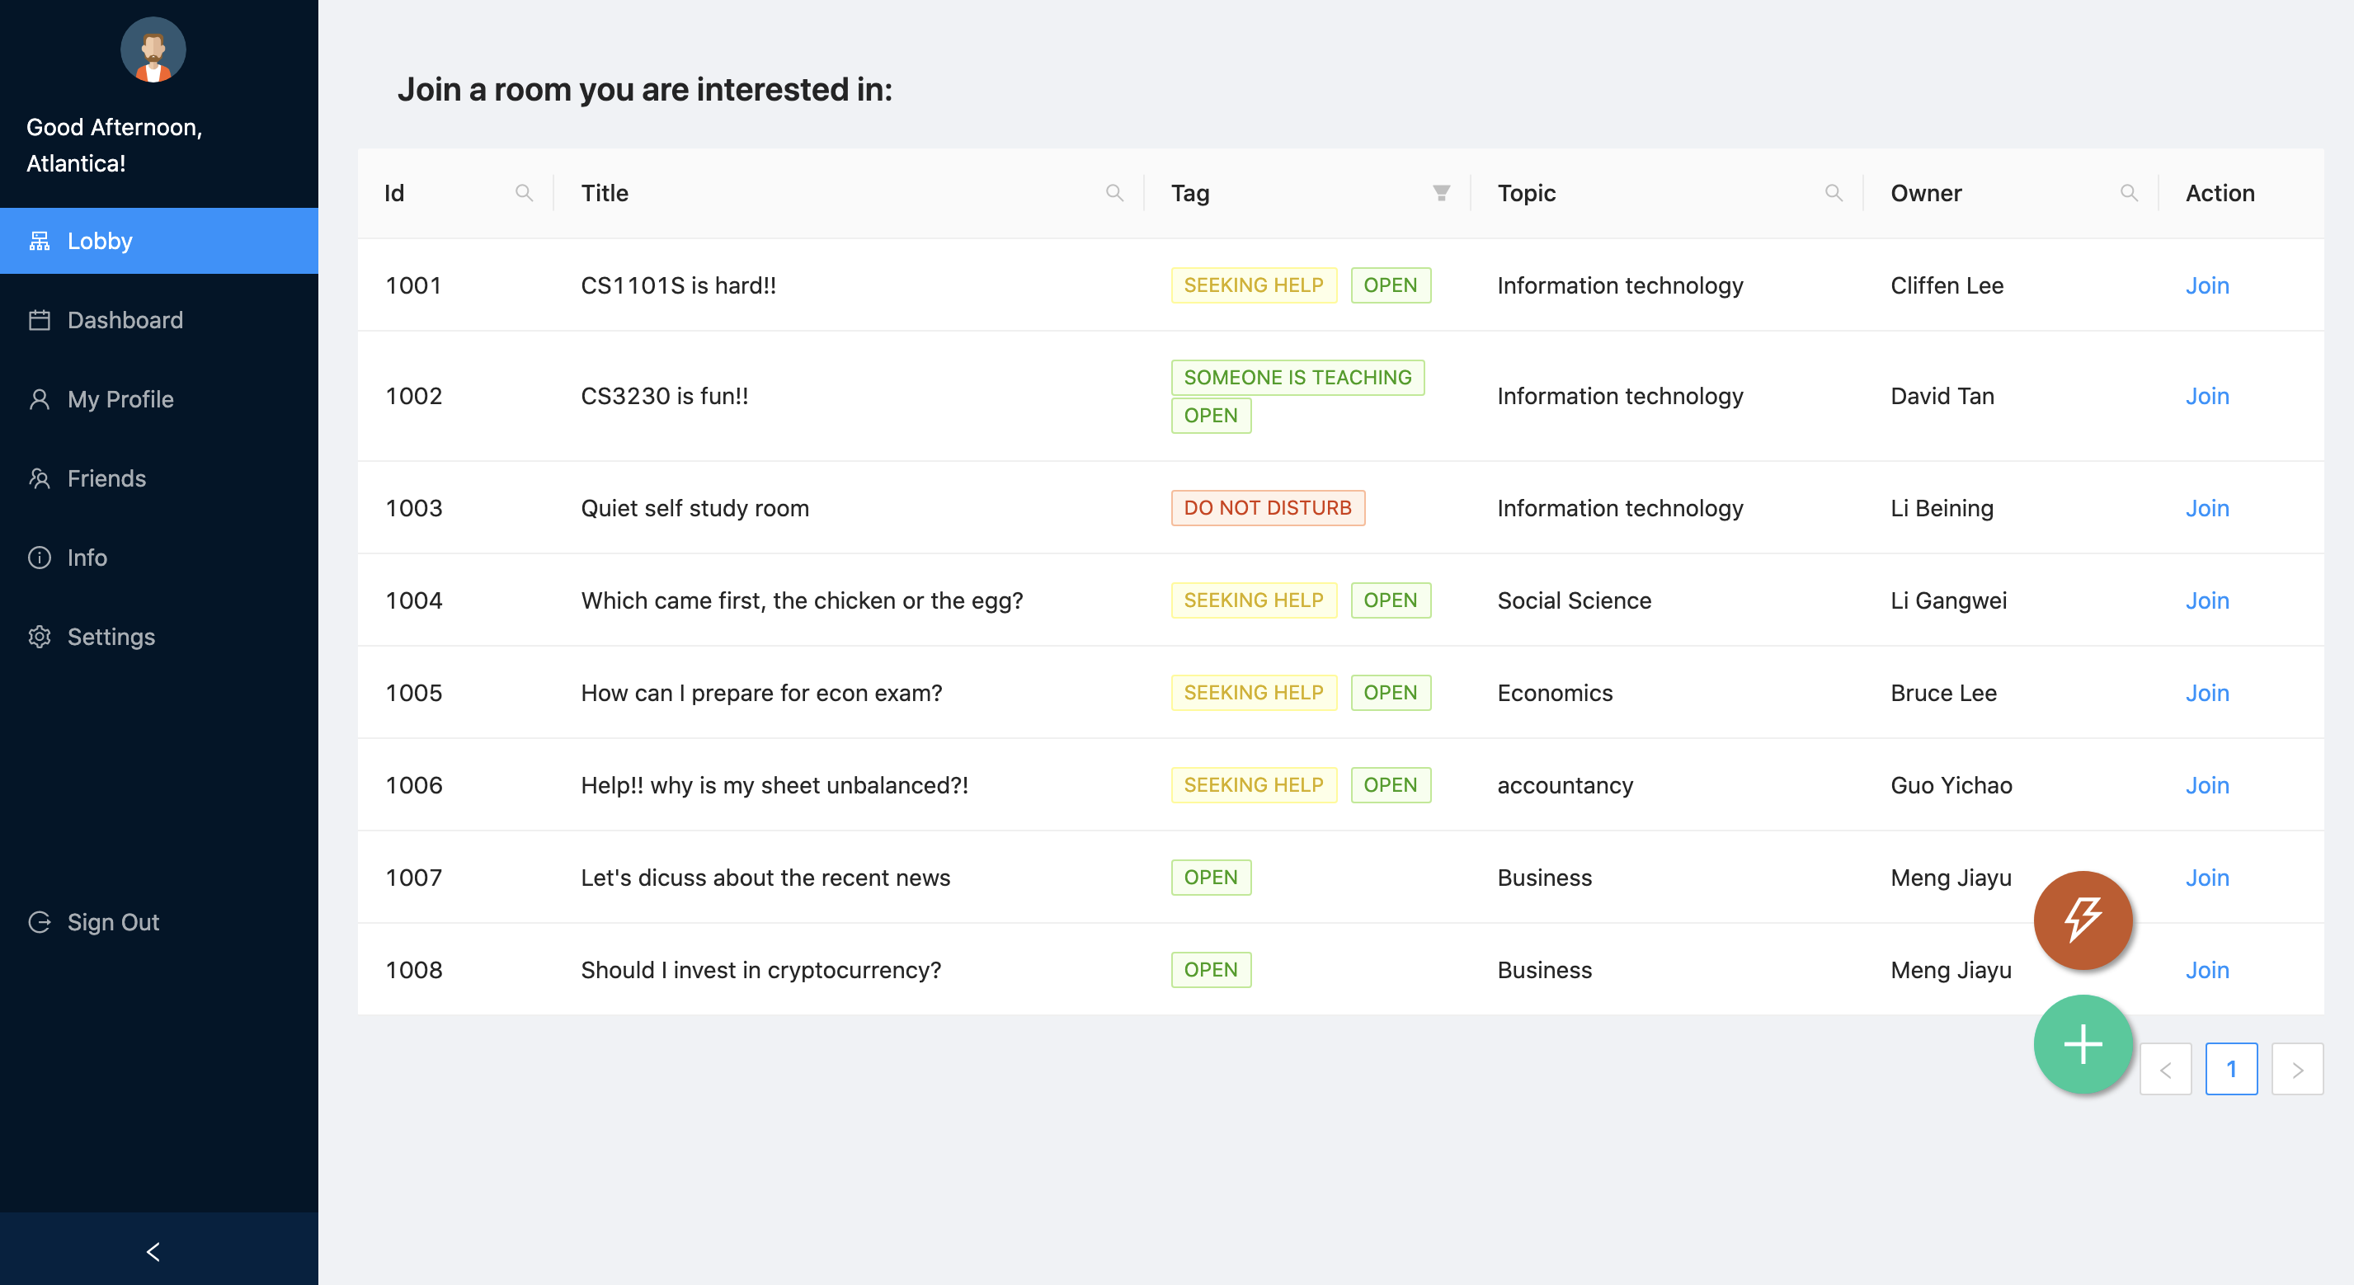The image size is (2354, 1285).
Task: Open the Owner column search icon
Action: [2128, 193]
